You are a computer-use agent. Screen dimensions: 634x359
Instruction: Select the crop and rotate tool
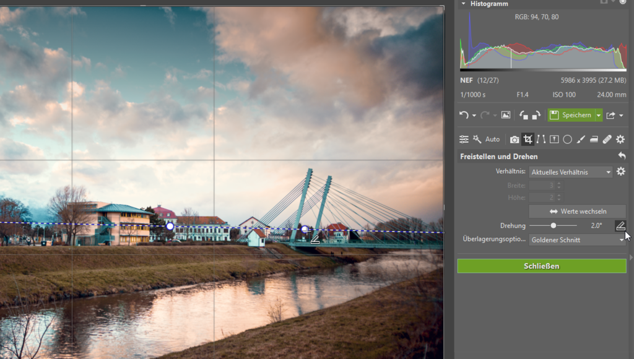[x=528, y=139]
